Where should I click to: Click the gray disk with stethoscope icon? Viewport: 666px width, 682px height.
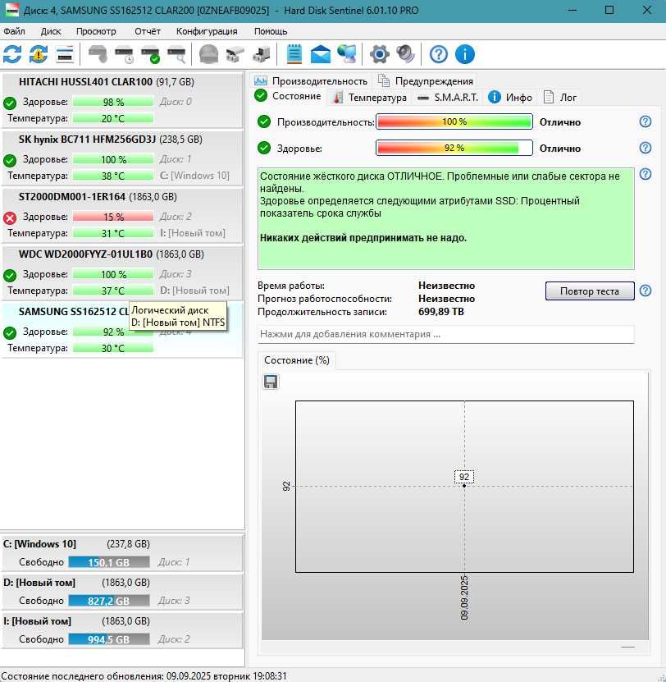[98, 54]
